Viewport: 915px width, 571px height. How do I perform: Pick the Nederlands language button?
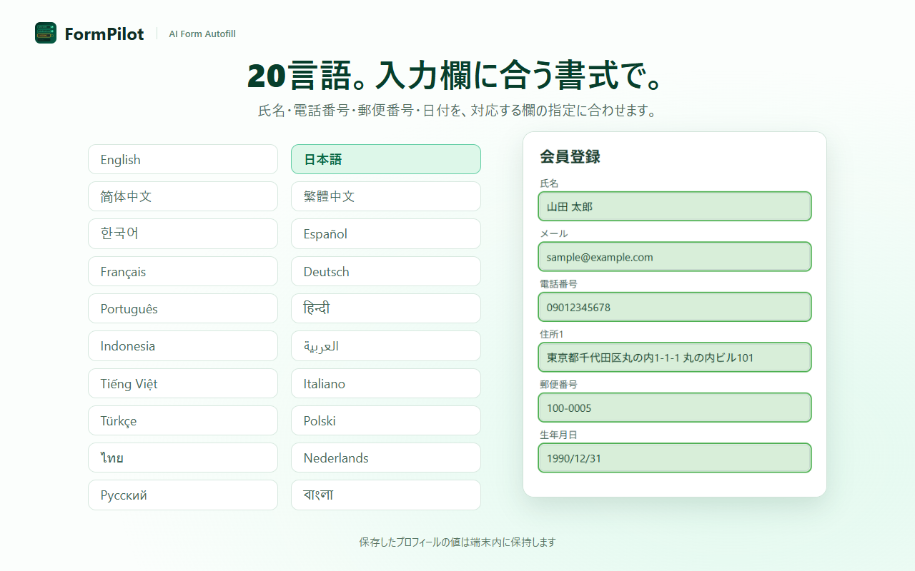pos(386,458)
